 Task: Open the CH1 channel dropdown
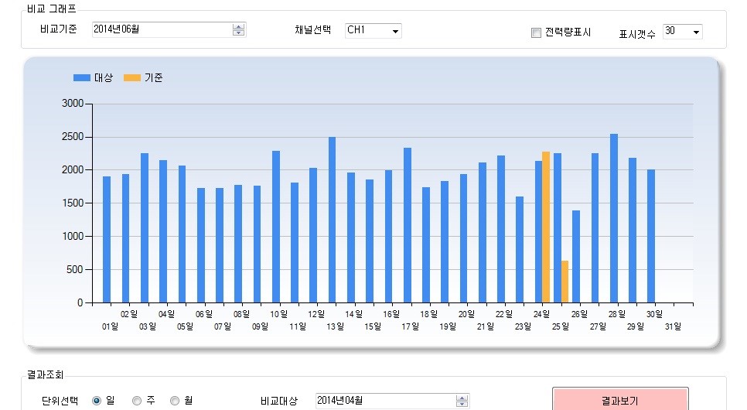[373, 30]
